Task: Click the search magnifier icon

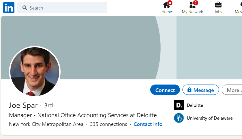Action: tap(25, 8)
